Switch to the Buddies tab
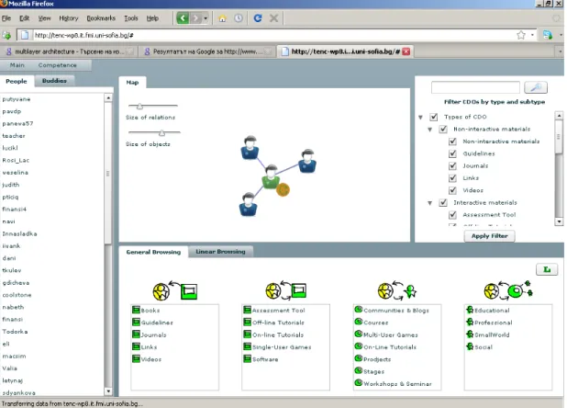567x408 pixels. click(x=54, y=81)
